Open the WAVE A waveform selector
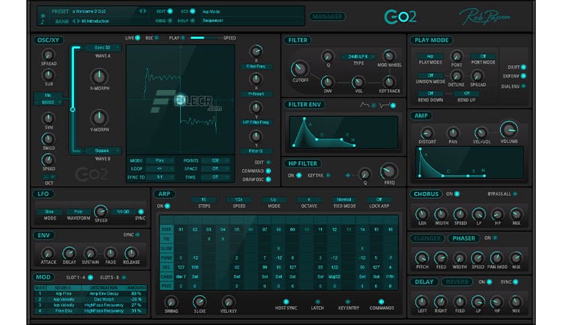 pyautogui.click(x=102, y=48)
